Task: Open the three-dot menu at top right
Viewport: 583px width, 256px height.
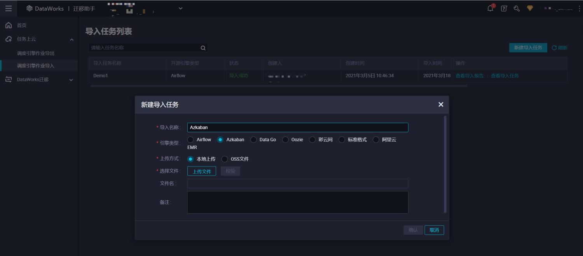Action: 578,8
